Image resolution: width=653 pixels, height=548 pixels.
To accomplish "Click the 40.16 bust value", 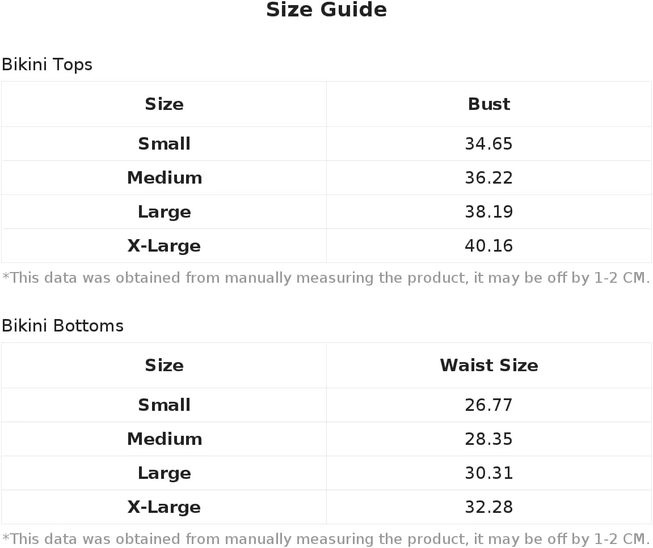I will click(x=489, y=246).
